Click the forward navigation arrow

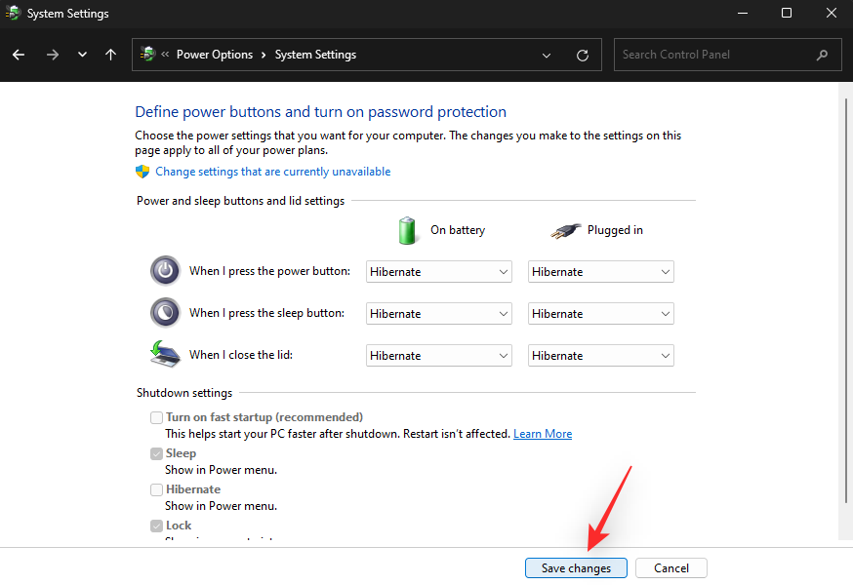tap(53, 55)
